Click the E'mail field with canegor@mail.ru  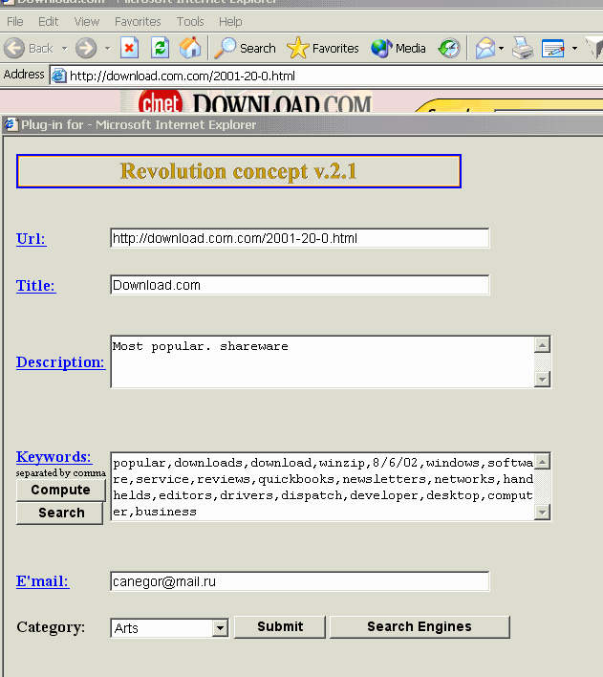(299, 581)
